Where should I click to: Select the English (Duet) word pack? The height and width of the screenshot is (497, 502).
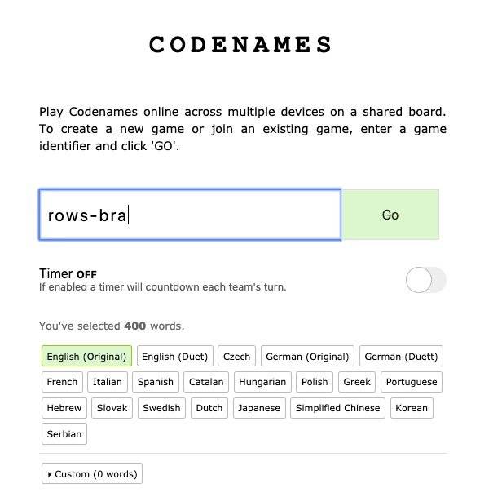(174, 356)
